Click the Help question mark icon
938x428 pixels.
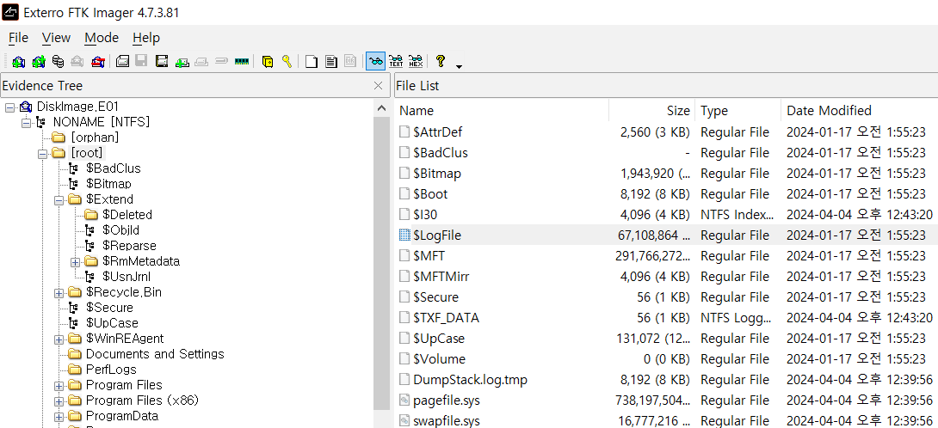[x=441, y=61]
